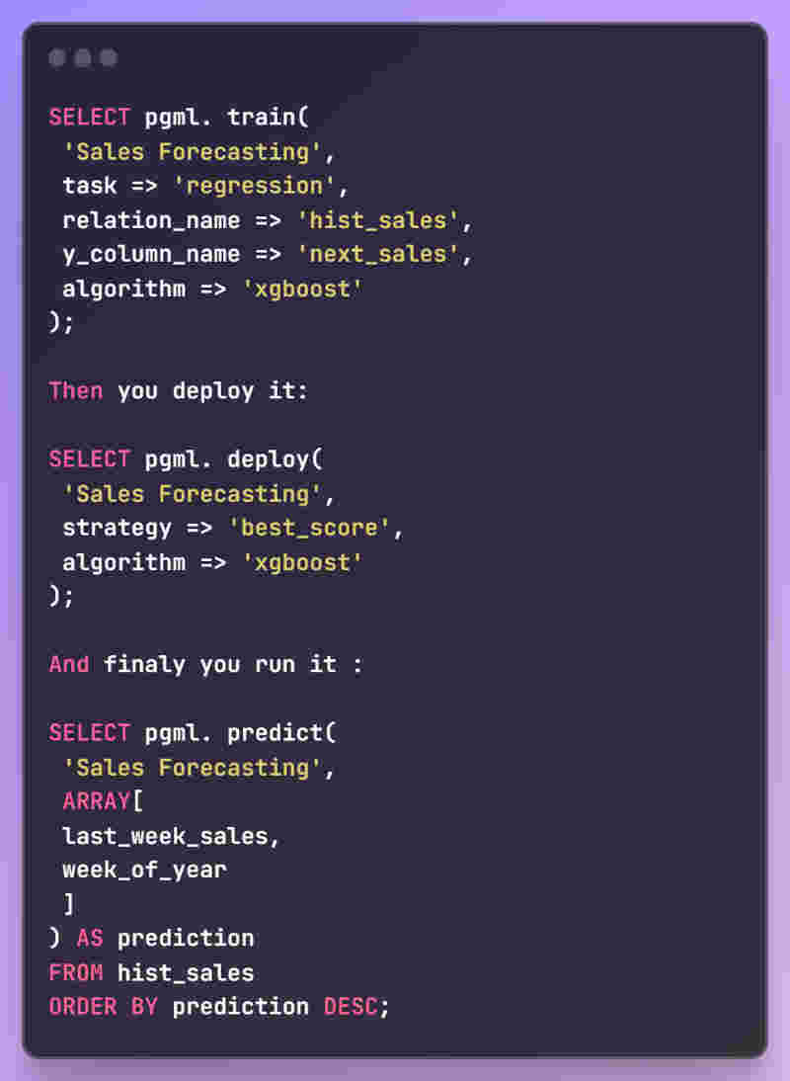The width and height of the screenshot is (790, 1081).
Task: Click the y_column_name parameter
Action: (x=151, y=254)
